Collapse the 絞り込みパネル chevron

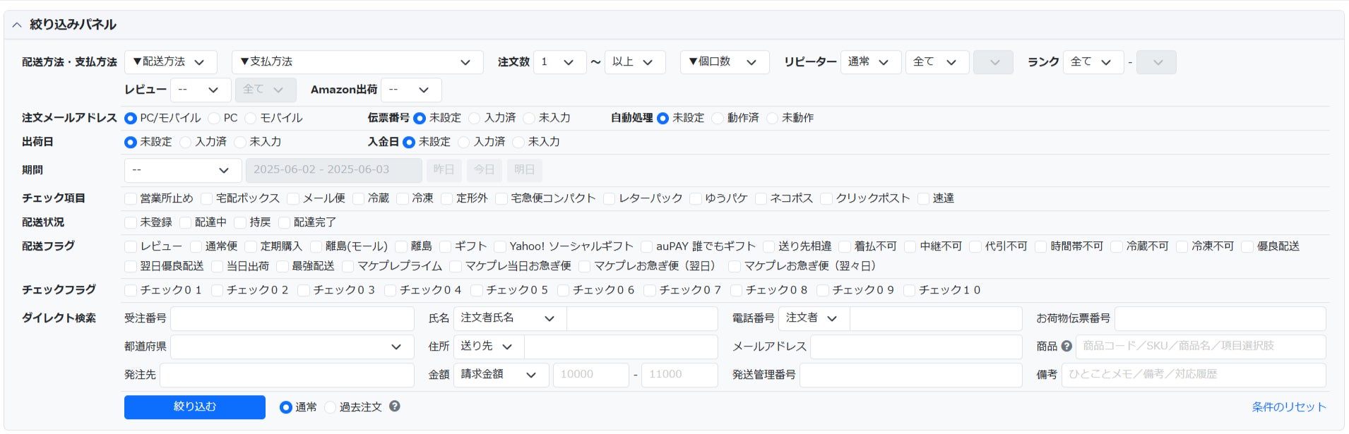click(17, 25)
